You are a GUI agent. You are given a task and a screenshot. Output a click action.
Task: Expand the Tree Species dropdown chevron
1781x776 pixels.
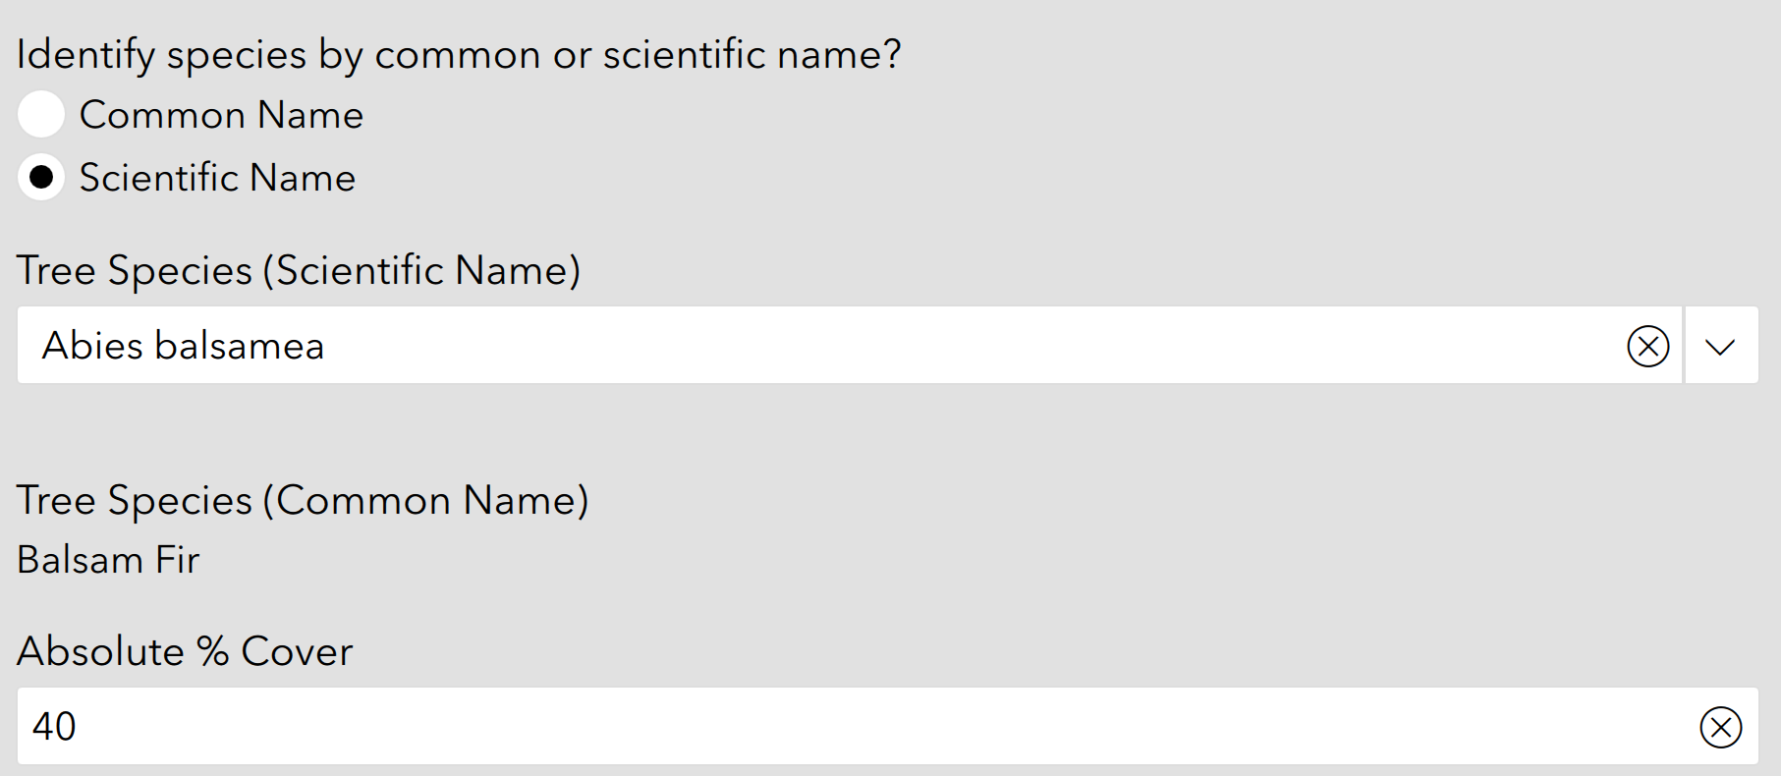pos(1720,346)
